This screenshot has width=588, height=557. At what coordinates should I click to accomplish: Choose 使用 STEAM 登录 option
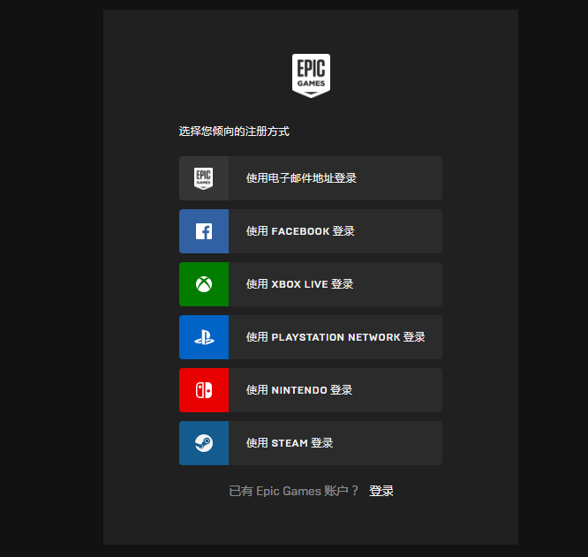point(311,443)
